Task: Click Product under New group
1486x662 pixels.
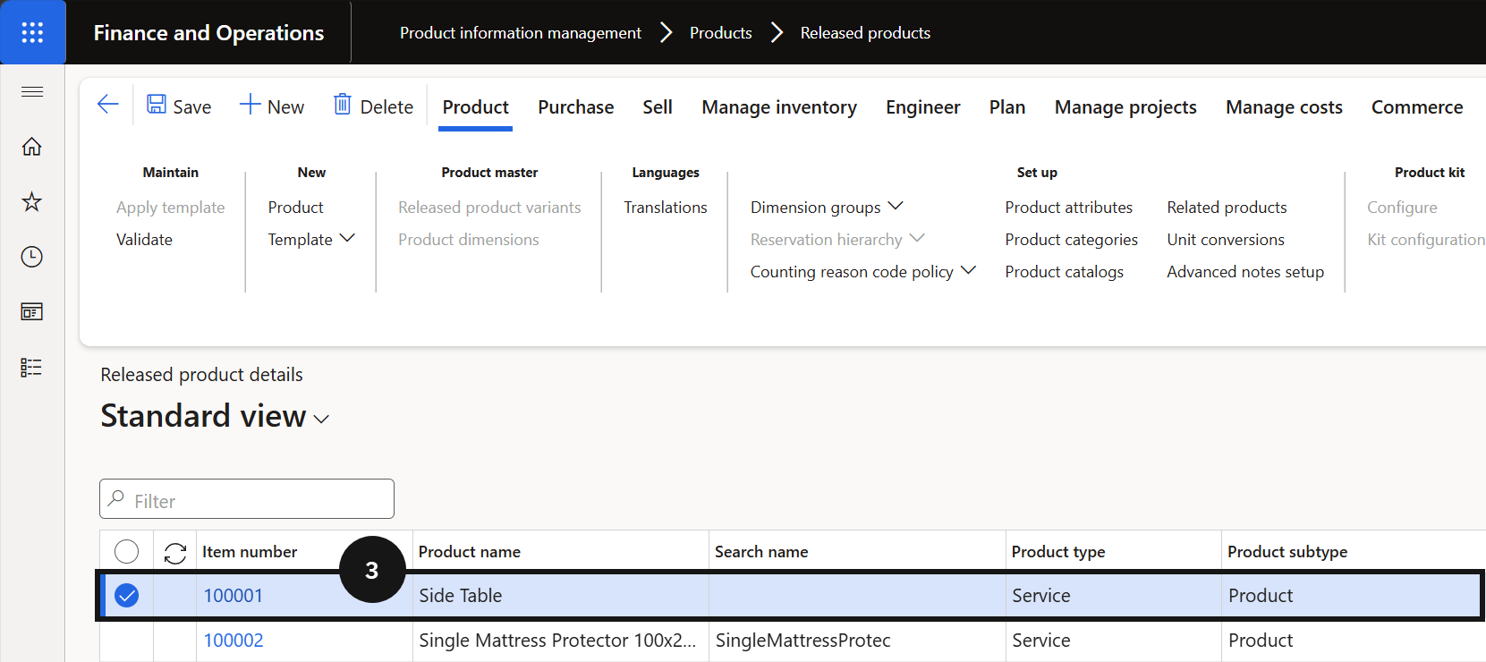Action: pos(295,207)
